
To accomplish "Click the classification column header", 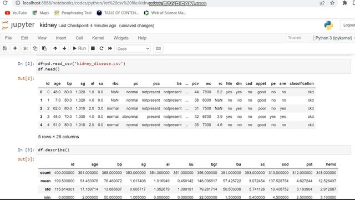I will tap(302, 83).
